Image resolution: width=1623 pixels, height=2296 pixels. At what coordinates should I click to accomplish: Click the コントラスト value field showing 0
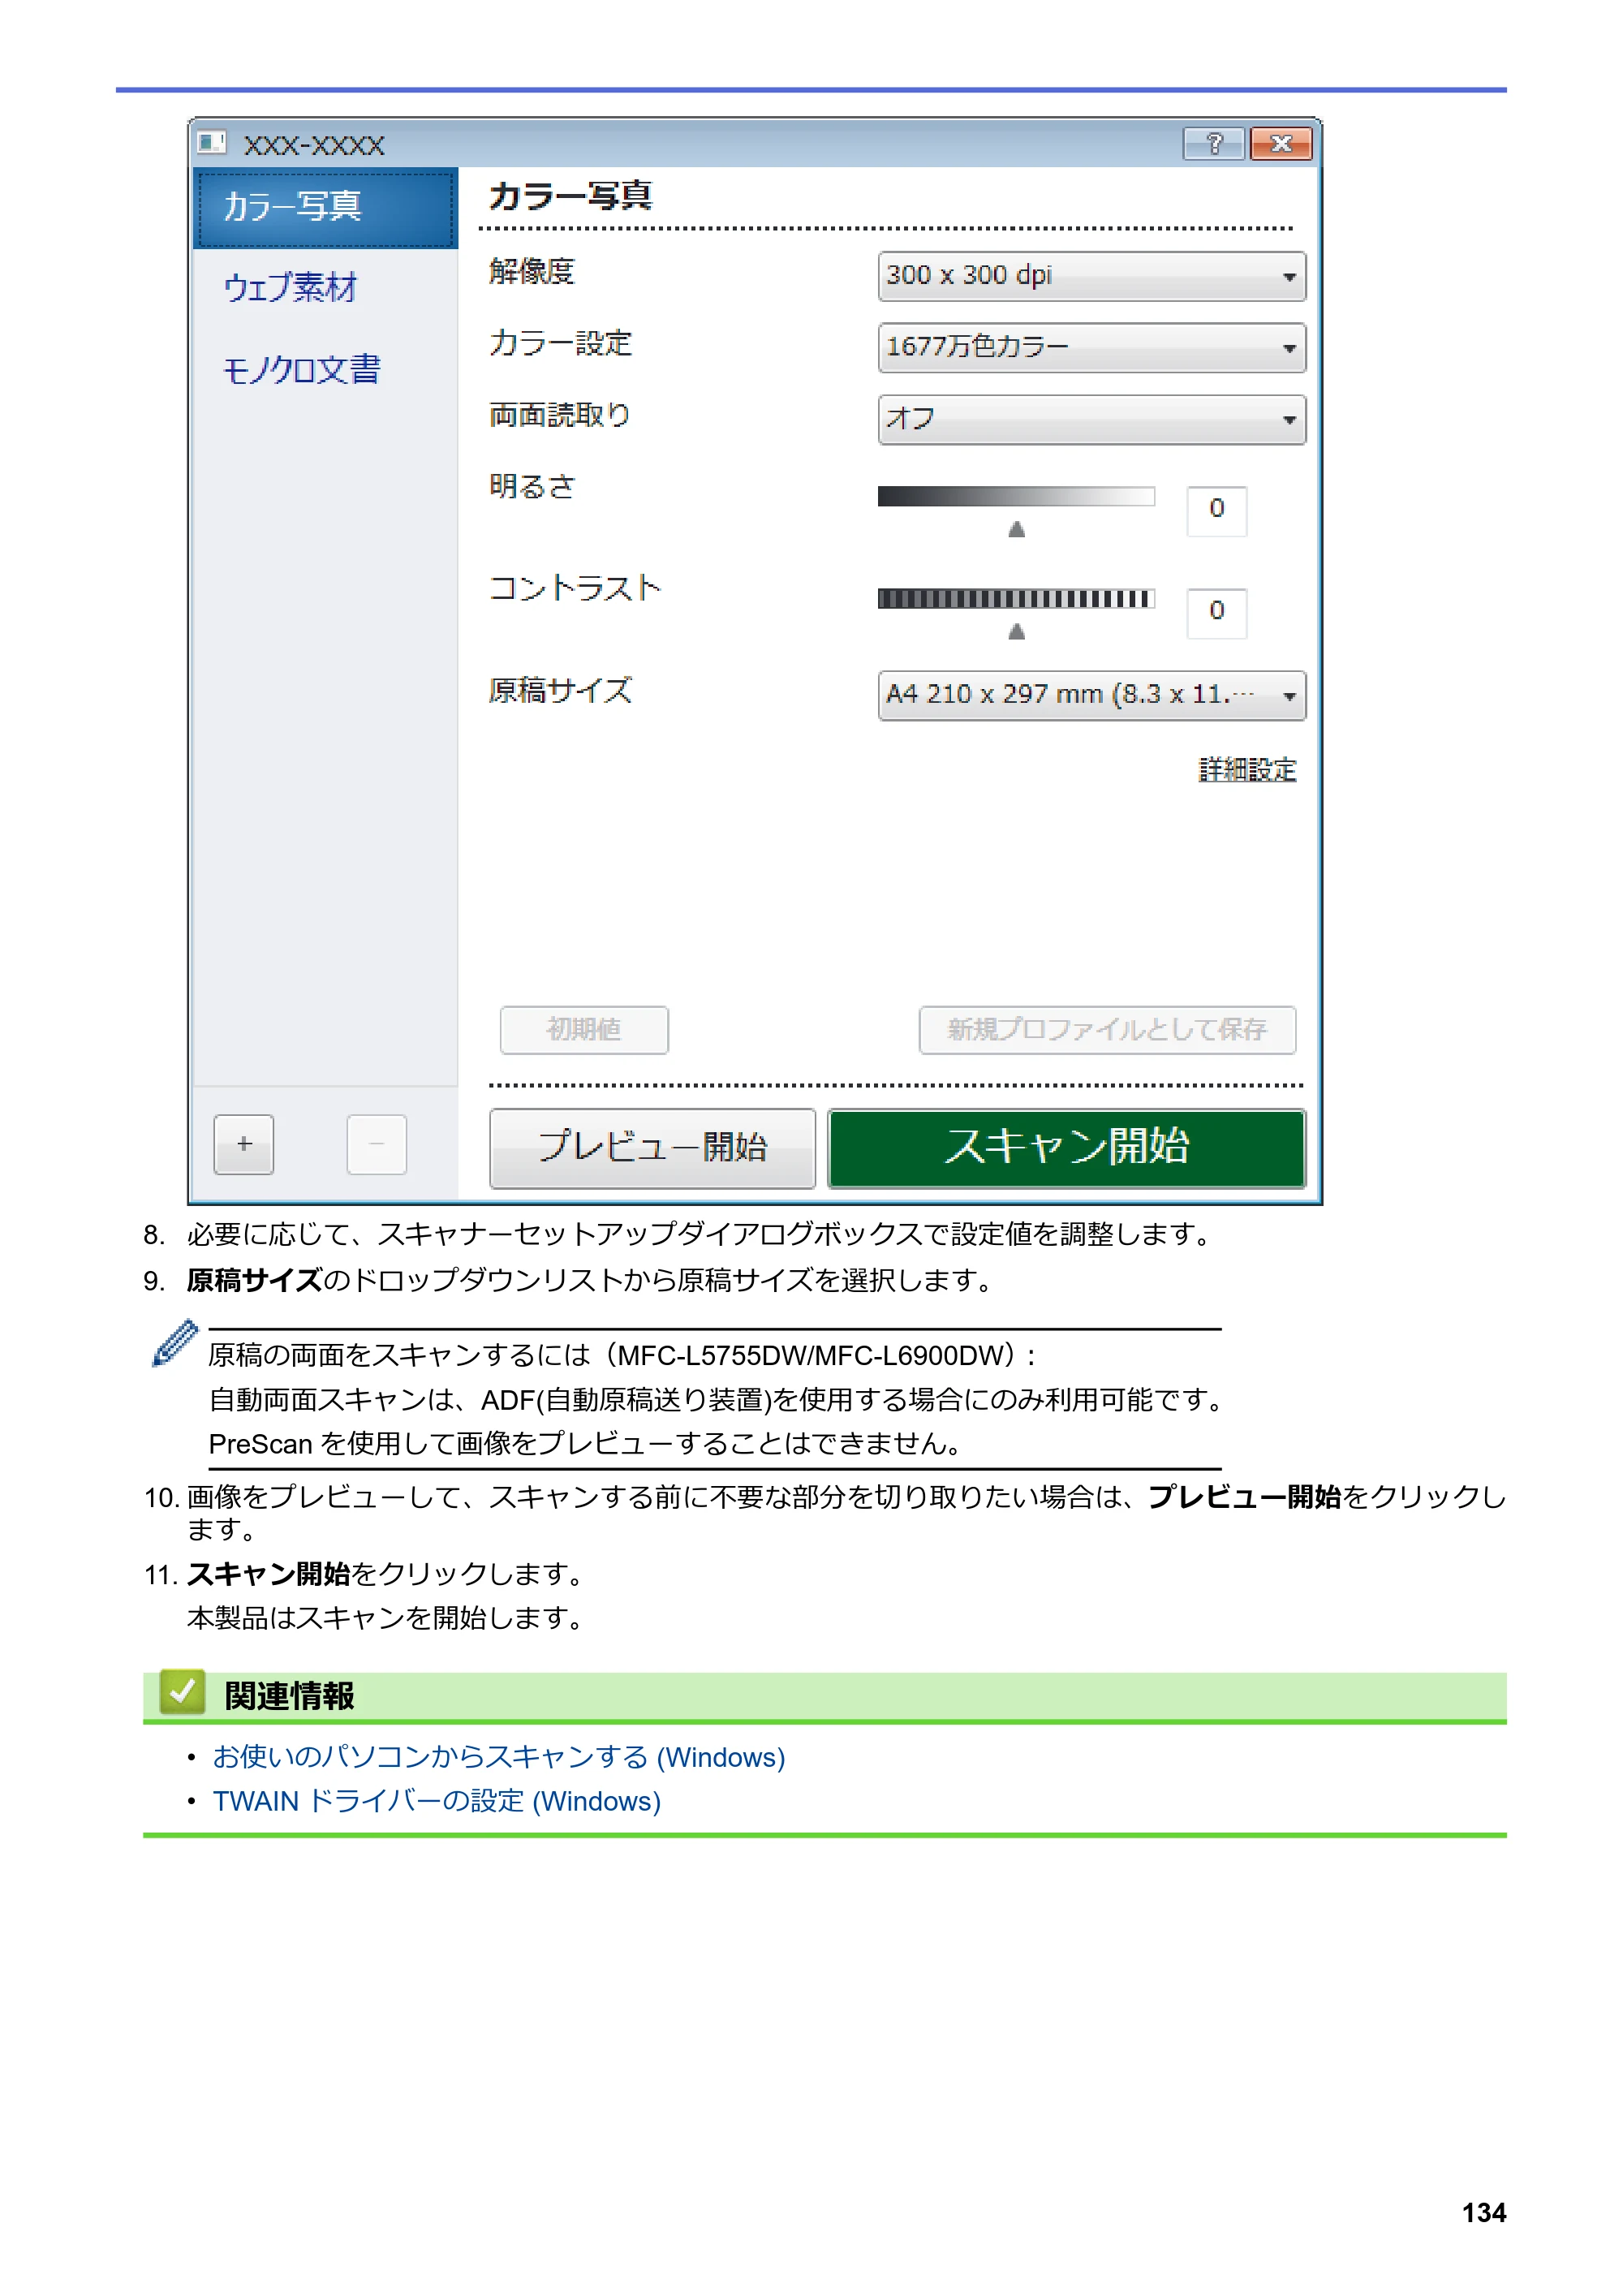click(x=1217, y=613)
